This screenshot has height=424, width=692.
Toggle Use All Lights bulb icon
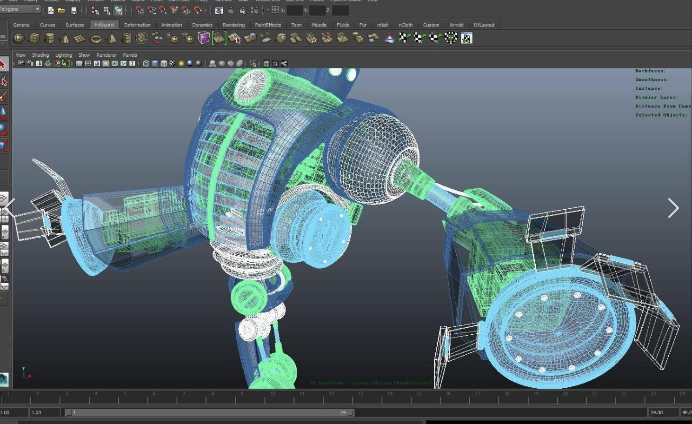click(x=181, y=63)
